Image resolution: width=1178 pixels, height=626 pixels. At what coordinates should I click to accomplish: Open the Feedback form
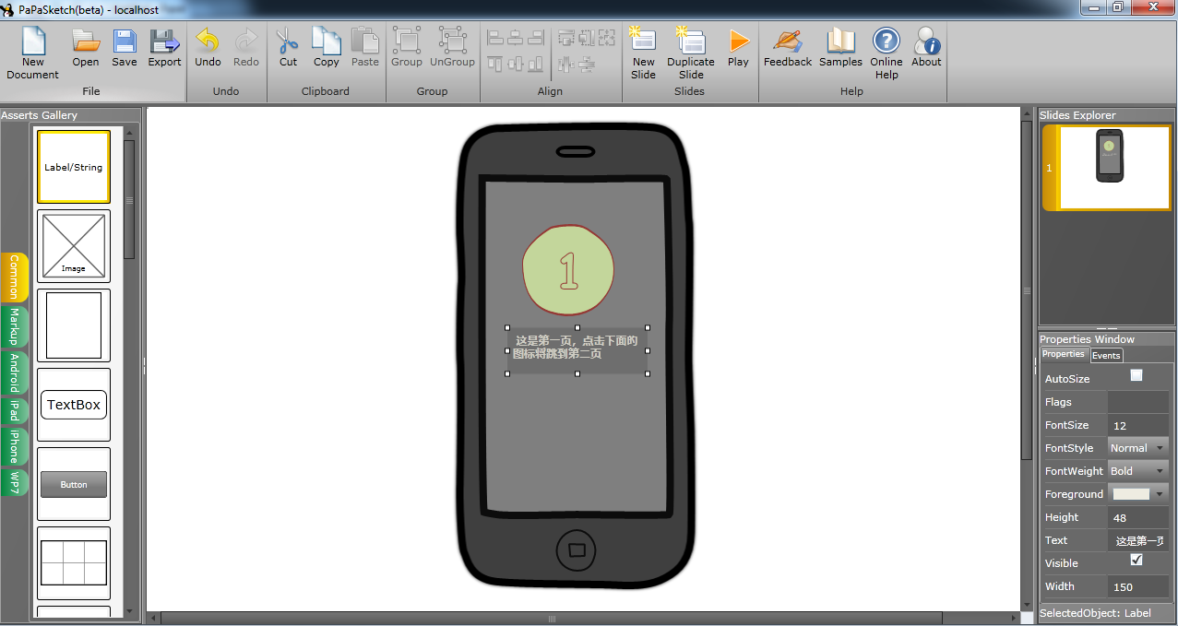(x=788, y=48)
